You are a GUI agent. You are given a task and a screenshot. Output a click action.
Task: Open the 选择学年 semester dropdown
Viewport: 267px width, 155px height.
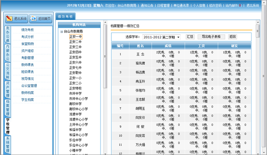click(161, 37)
